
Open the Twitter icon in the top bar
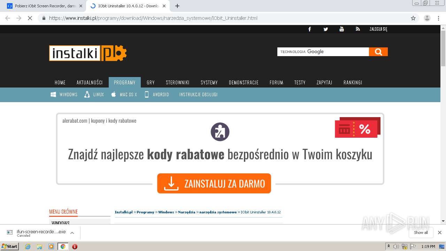coord(326,29)
